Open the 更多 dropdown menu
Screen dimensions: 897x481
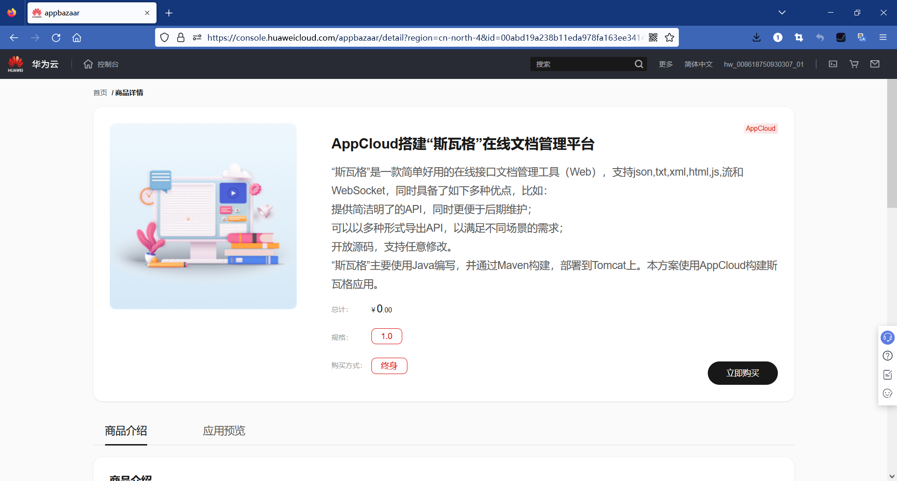(665, 64)
